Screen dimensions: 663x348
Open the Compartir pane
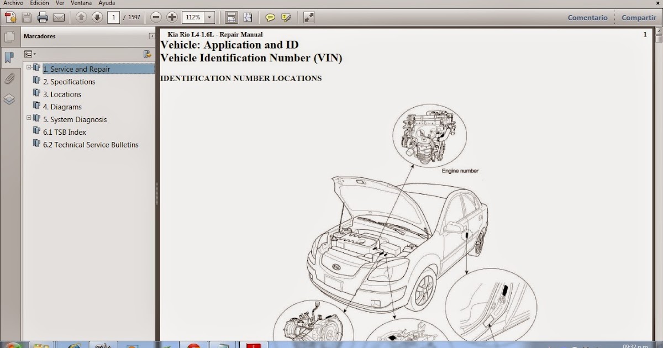click(639, 18)
